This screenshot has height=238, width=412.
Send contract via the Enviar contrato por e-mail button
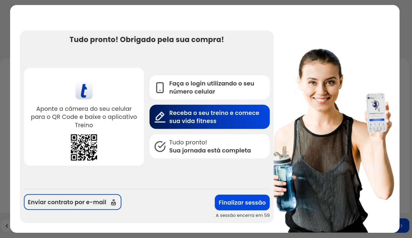pos(73,202)
